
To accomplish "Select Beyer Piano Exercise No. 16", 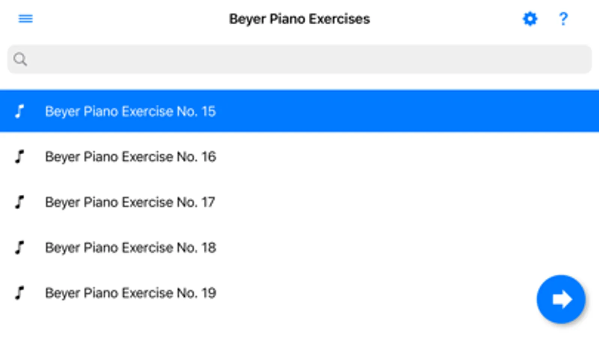I will (x=130, y=157).
